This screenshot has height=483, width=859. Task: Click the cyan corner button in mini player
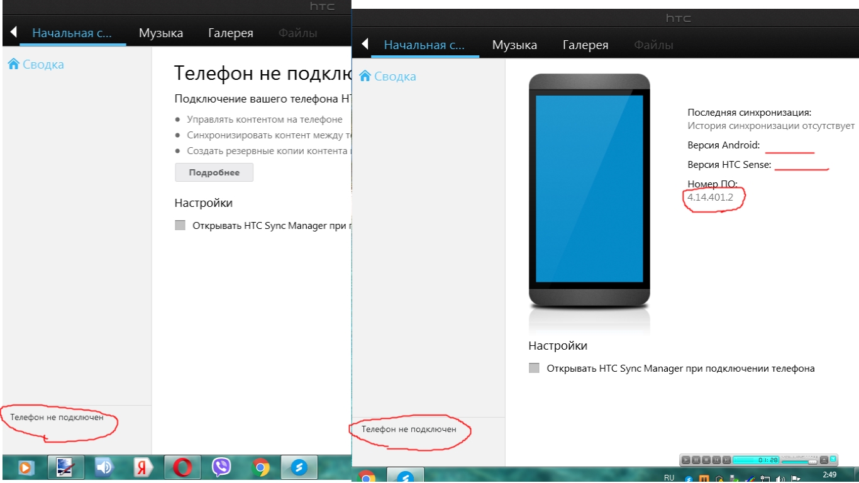click(833, 459)
